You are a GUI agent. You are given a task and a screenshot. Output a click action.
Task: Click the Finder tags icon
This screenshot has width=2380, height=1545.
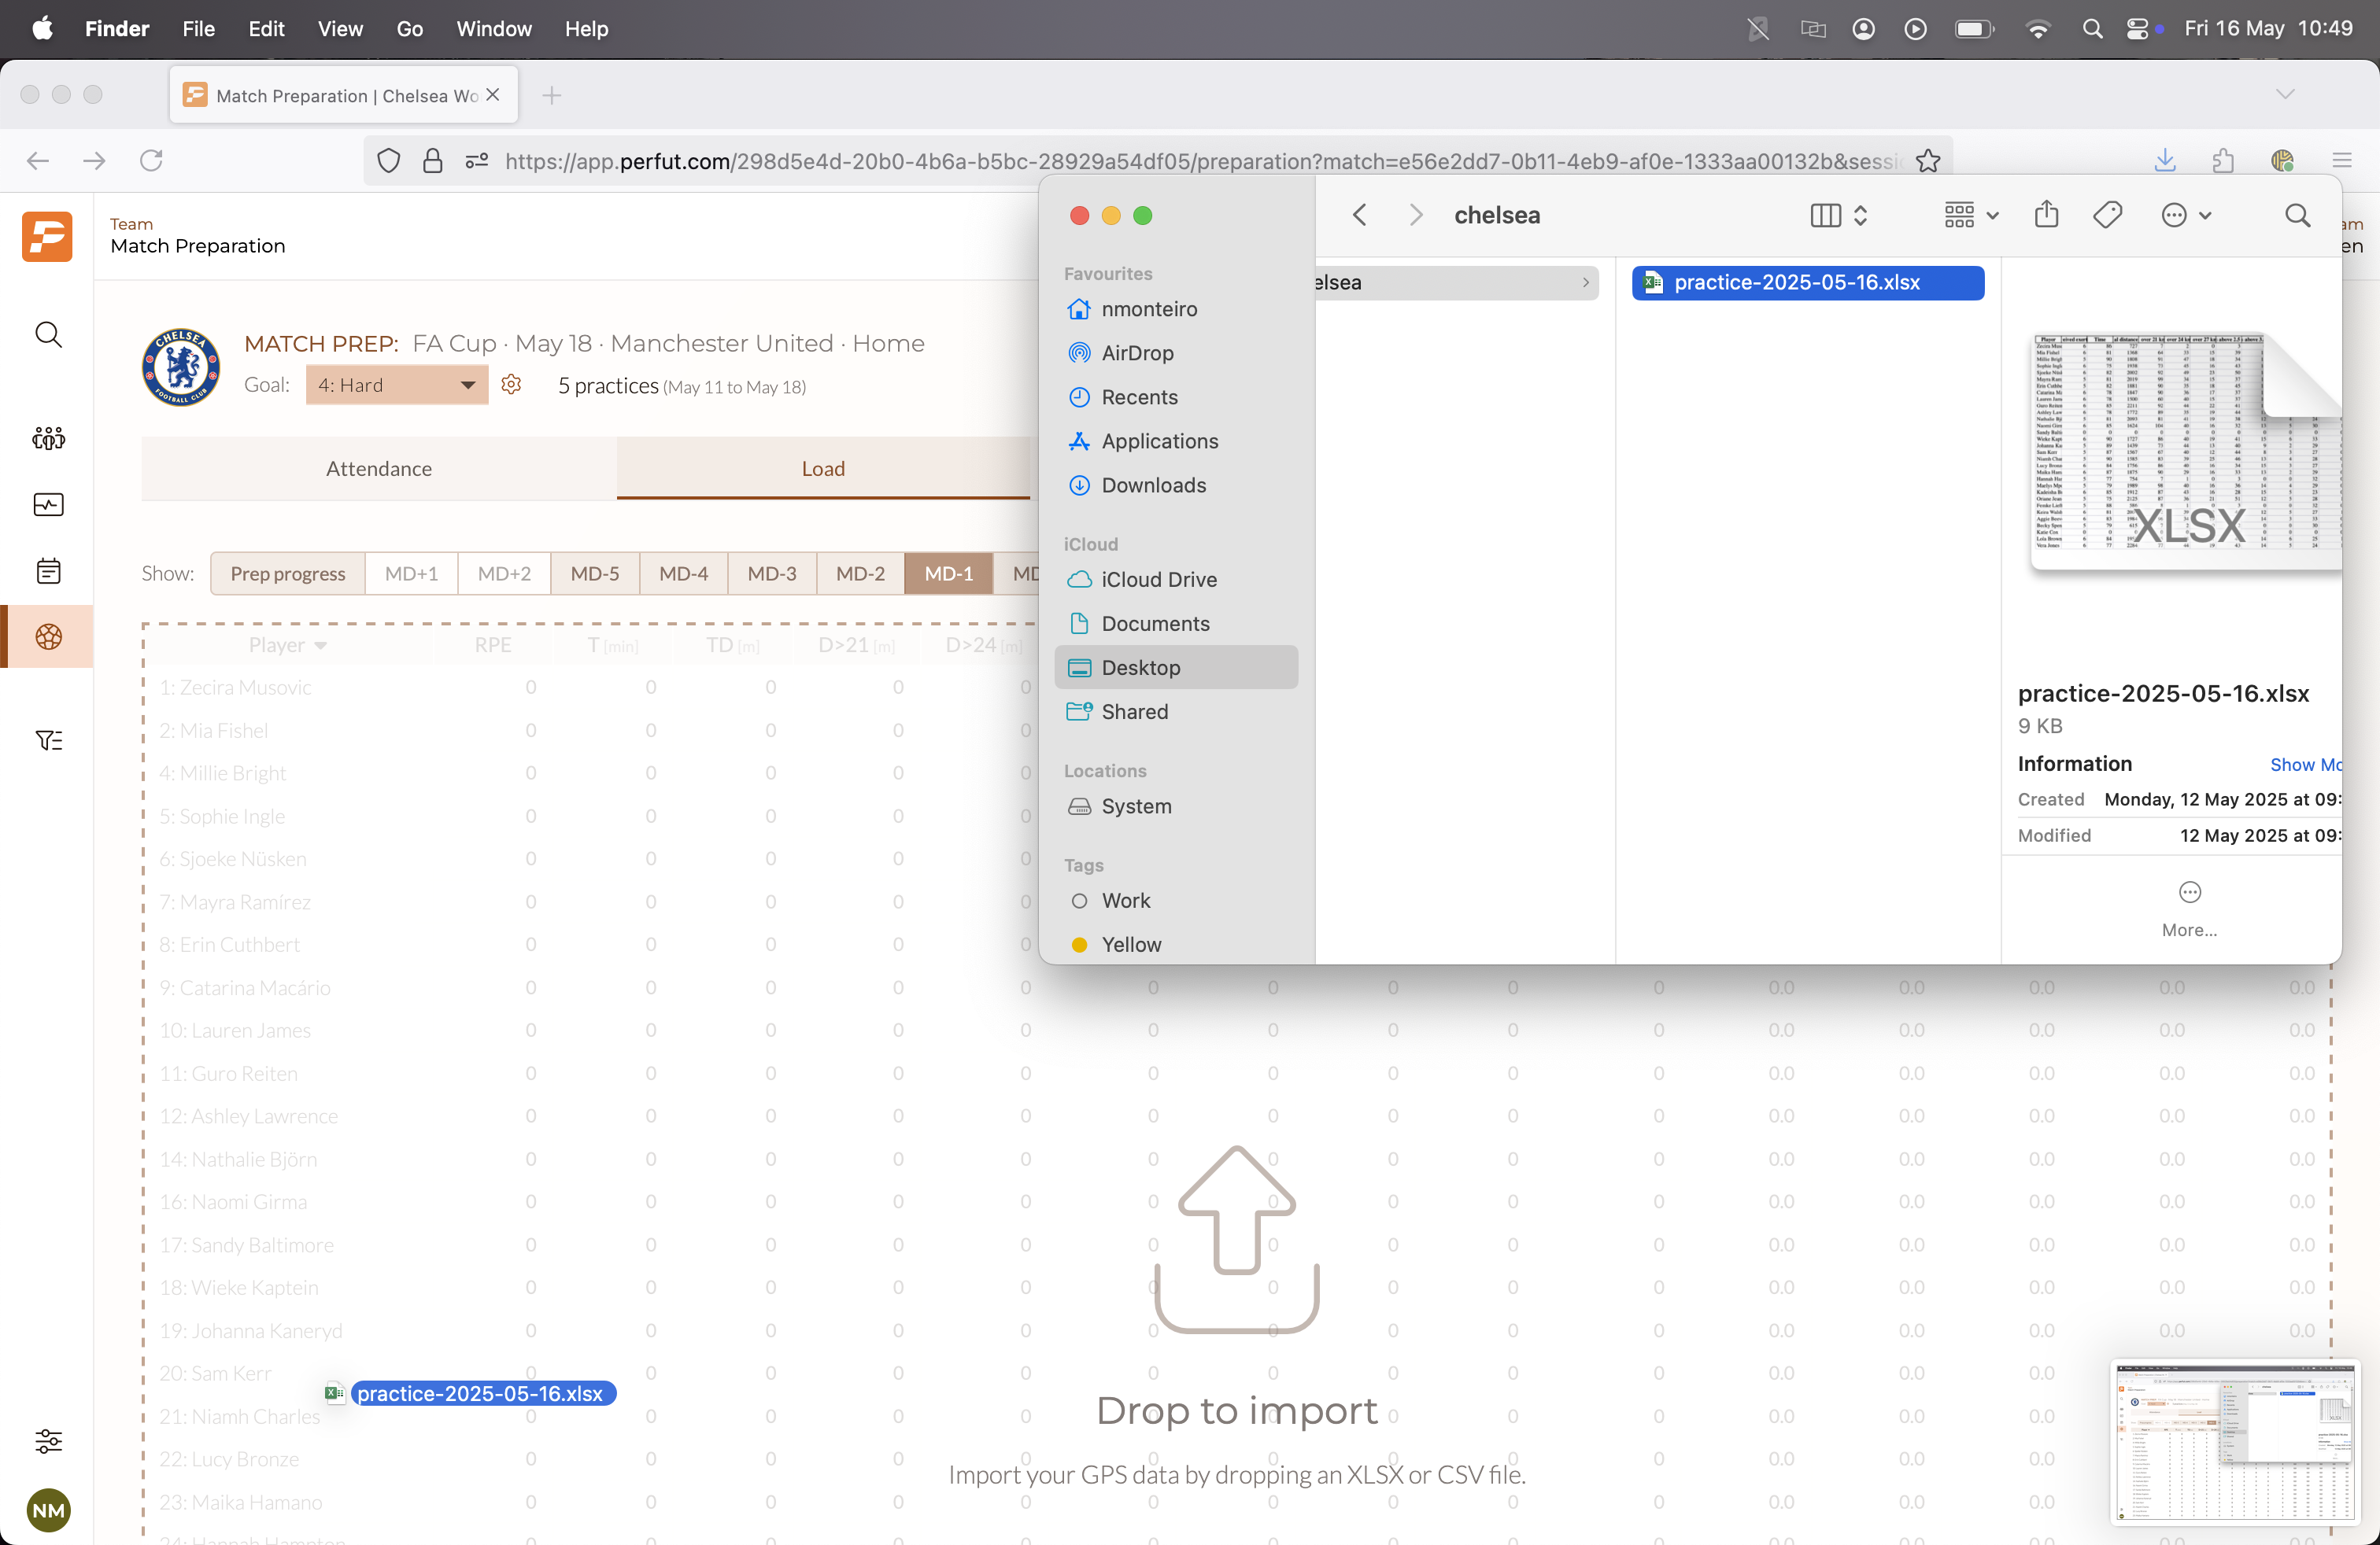tap(2107, 215)
